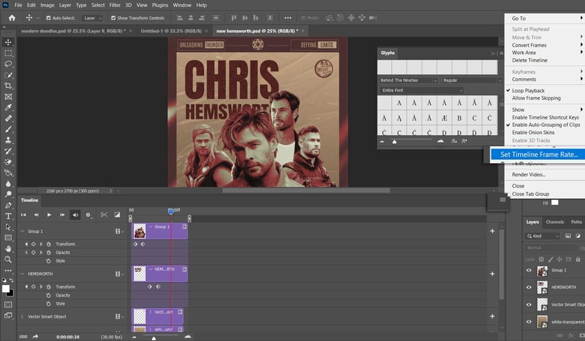585x341 pixels.
Task: Select the Horizontal Type tool
Action: [x=8, y=216]
